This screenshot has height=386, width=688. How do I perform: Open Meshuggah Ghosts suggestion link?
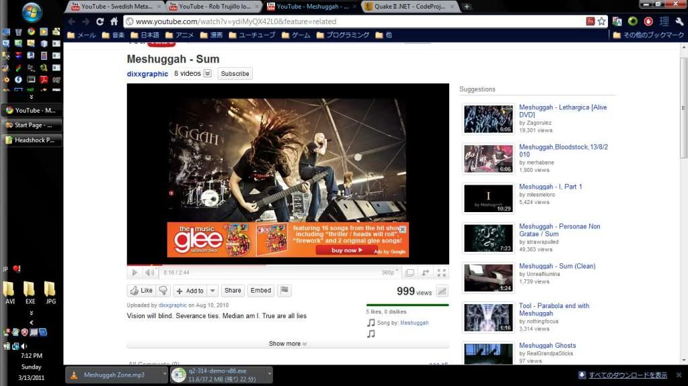coord(547,345)
